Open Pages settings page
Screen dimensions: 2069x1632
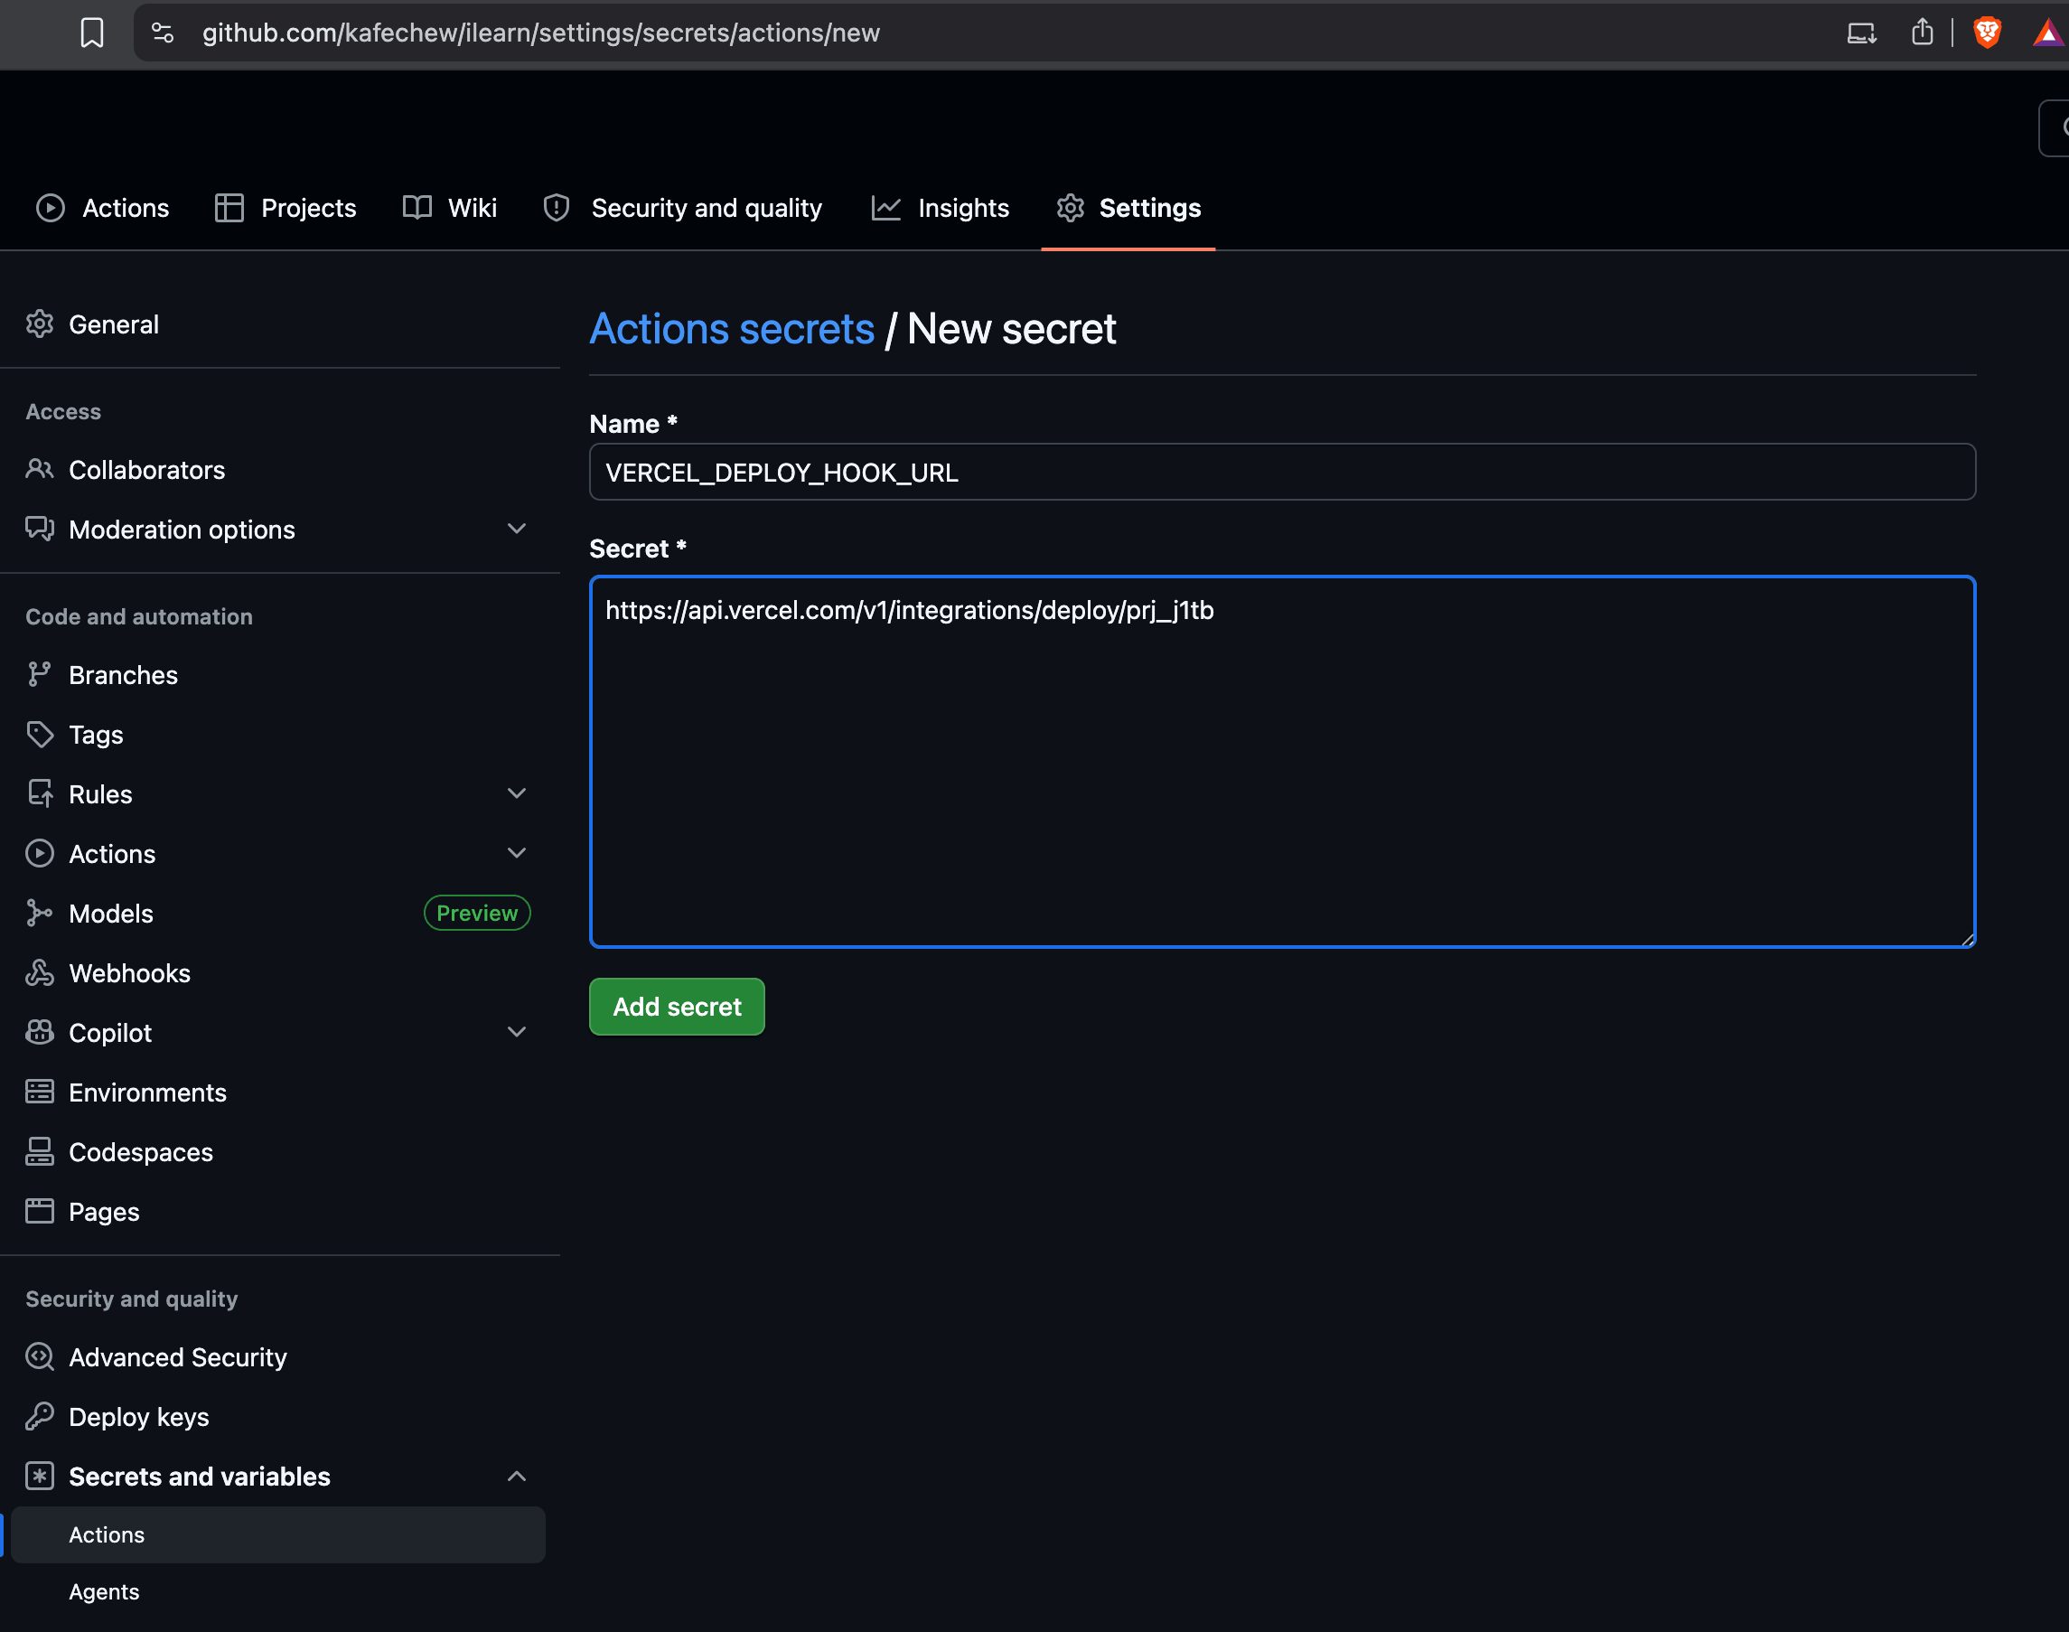tap(104, 1211)
